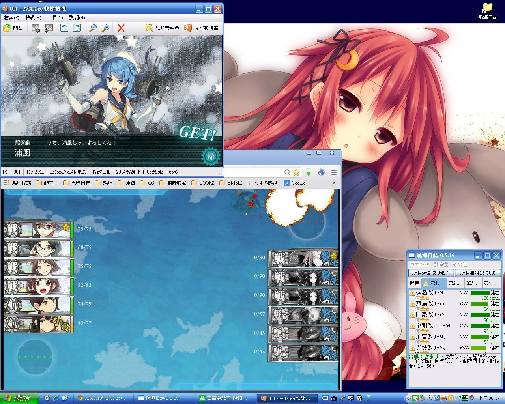
Task: Open 應用程式 apps bookmark
Action: tap(17, 183)
